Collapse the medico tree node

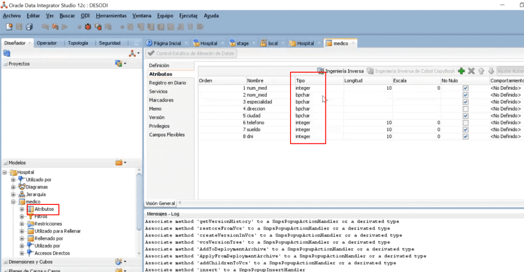(x=13, y=202)
